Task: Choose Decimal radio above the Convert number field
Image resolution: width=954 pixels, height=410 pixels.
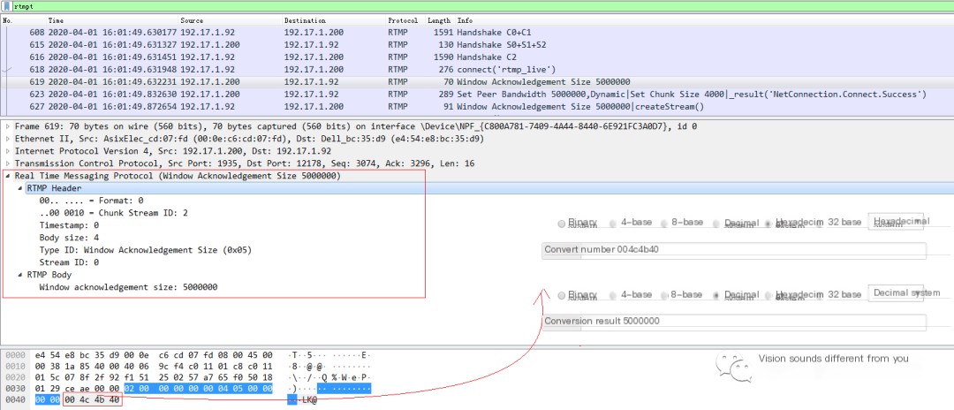Action: point(716,224)
